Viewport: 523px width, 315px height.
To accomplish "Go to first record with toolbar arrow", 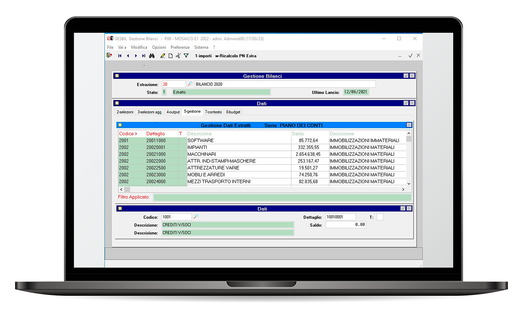I will point(120,56).
